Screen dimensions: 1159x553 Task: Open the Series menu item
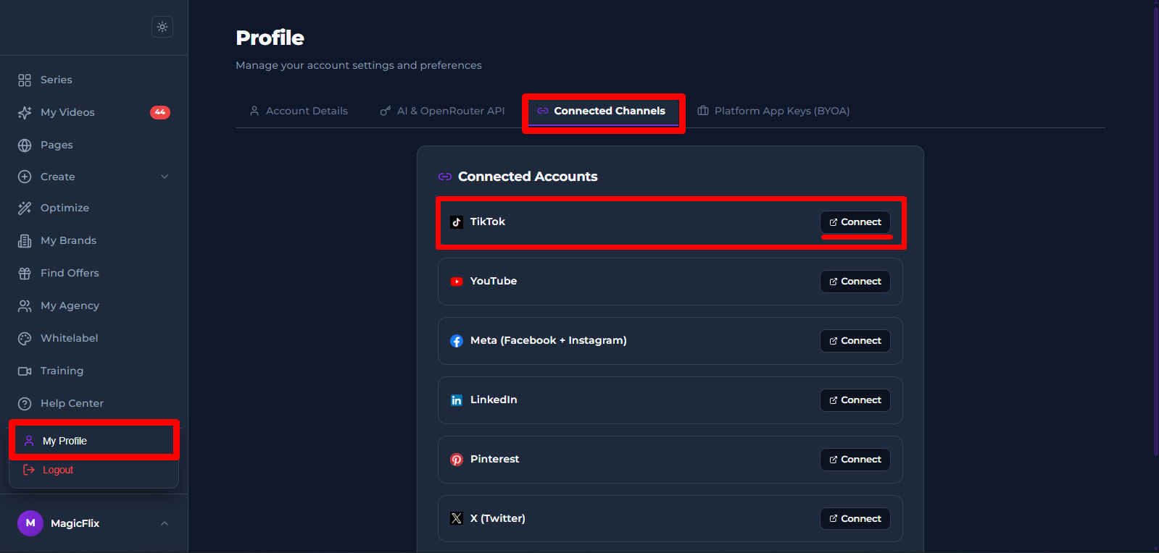pyautogui.click(x=94, y=80)
